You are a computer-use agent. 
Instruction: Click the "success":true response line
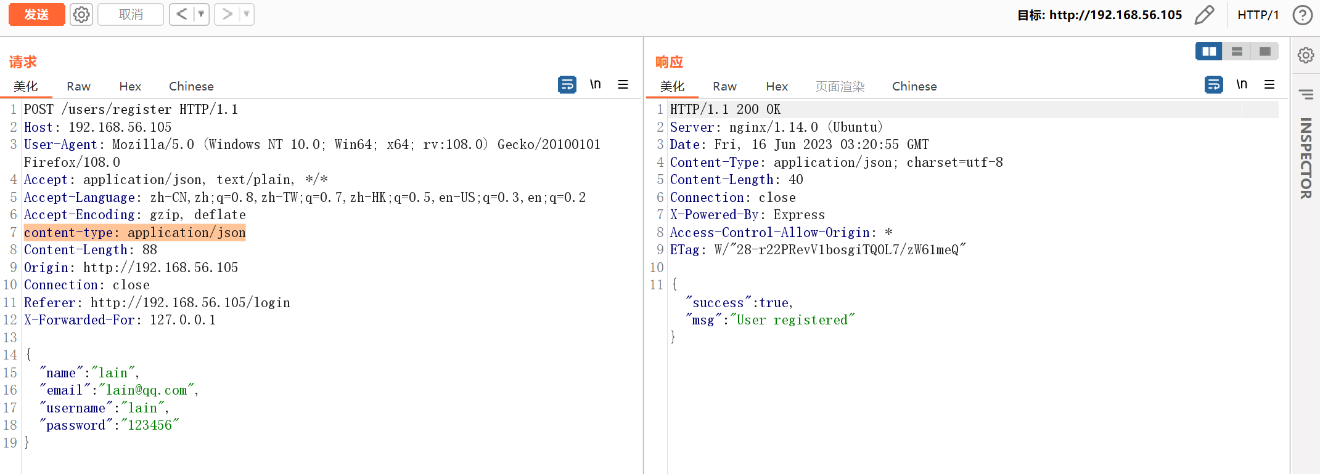coord(739,303)
